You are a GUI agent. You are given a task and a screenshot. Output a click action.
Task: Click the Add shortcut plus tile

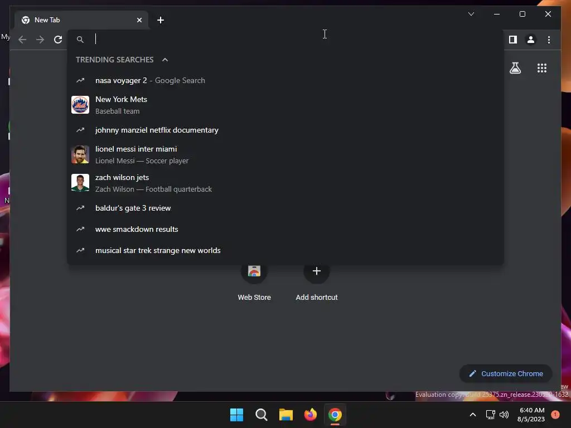[x=317, y=280]
